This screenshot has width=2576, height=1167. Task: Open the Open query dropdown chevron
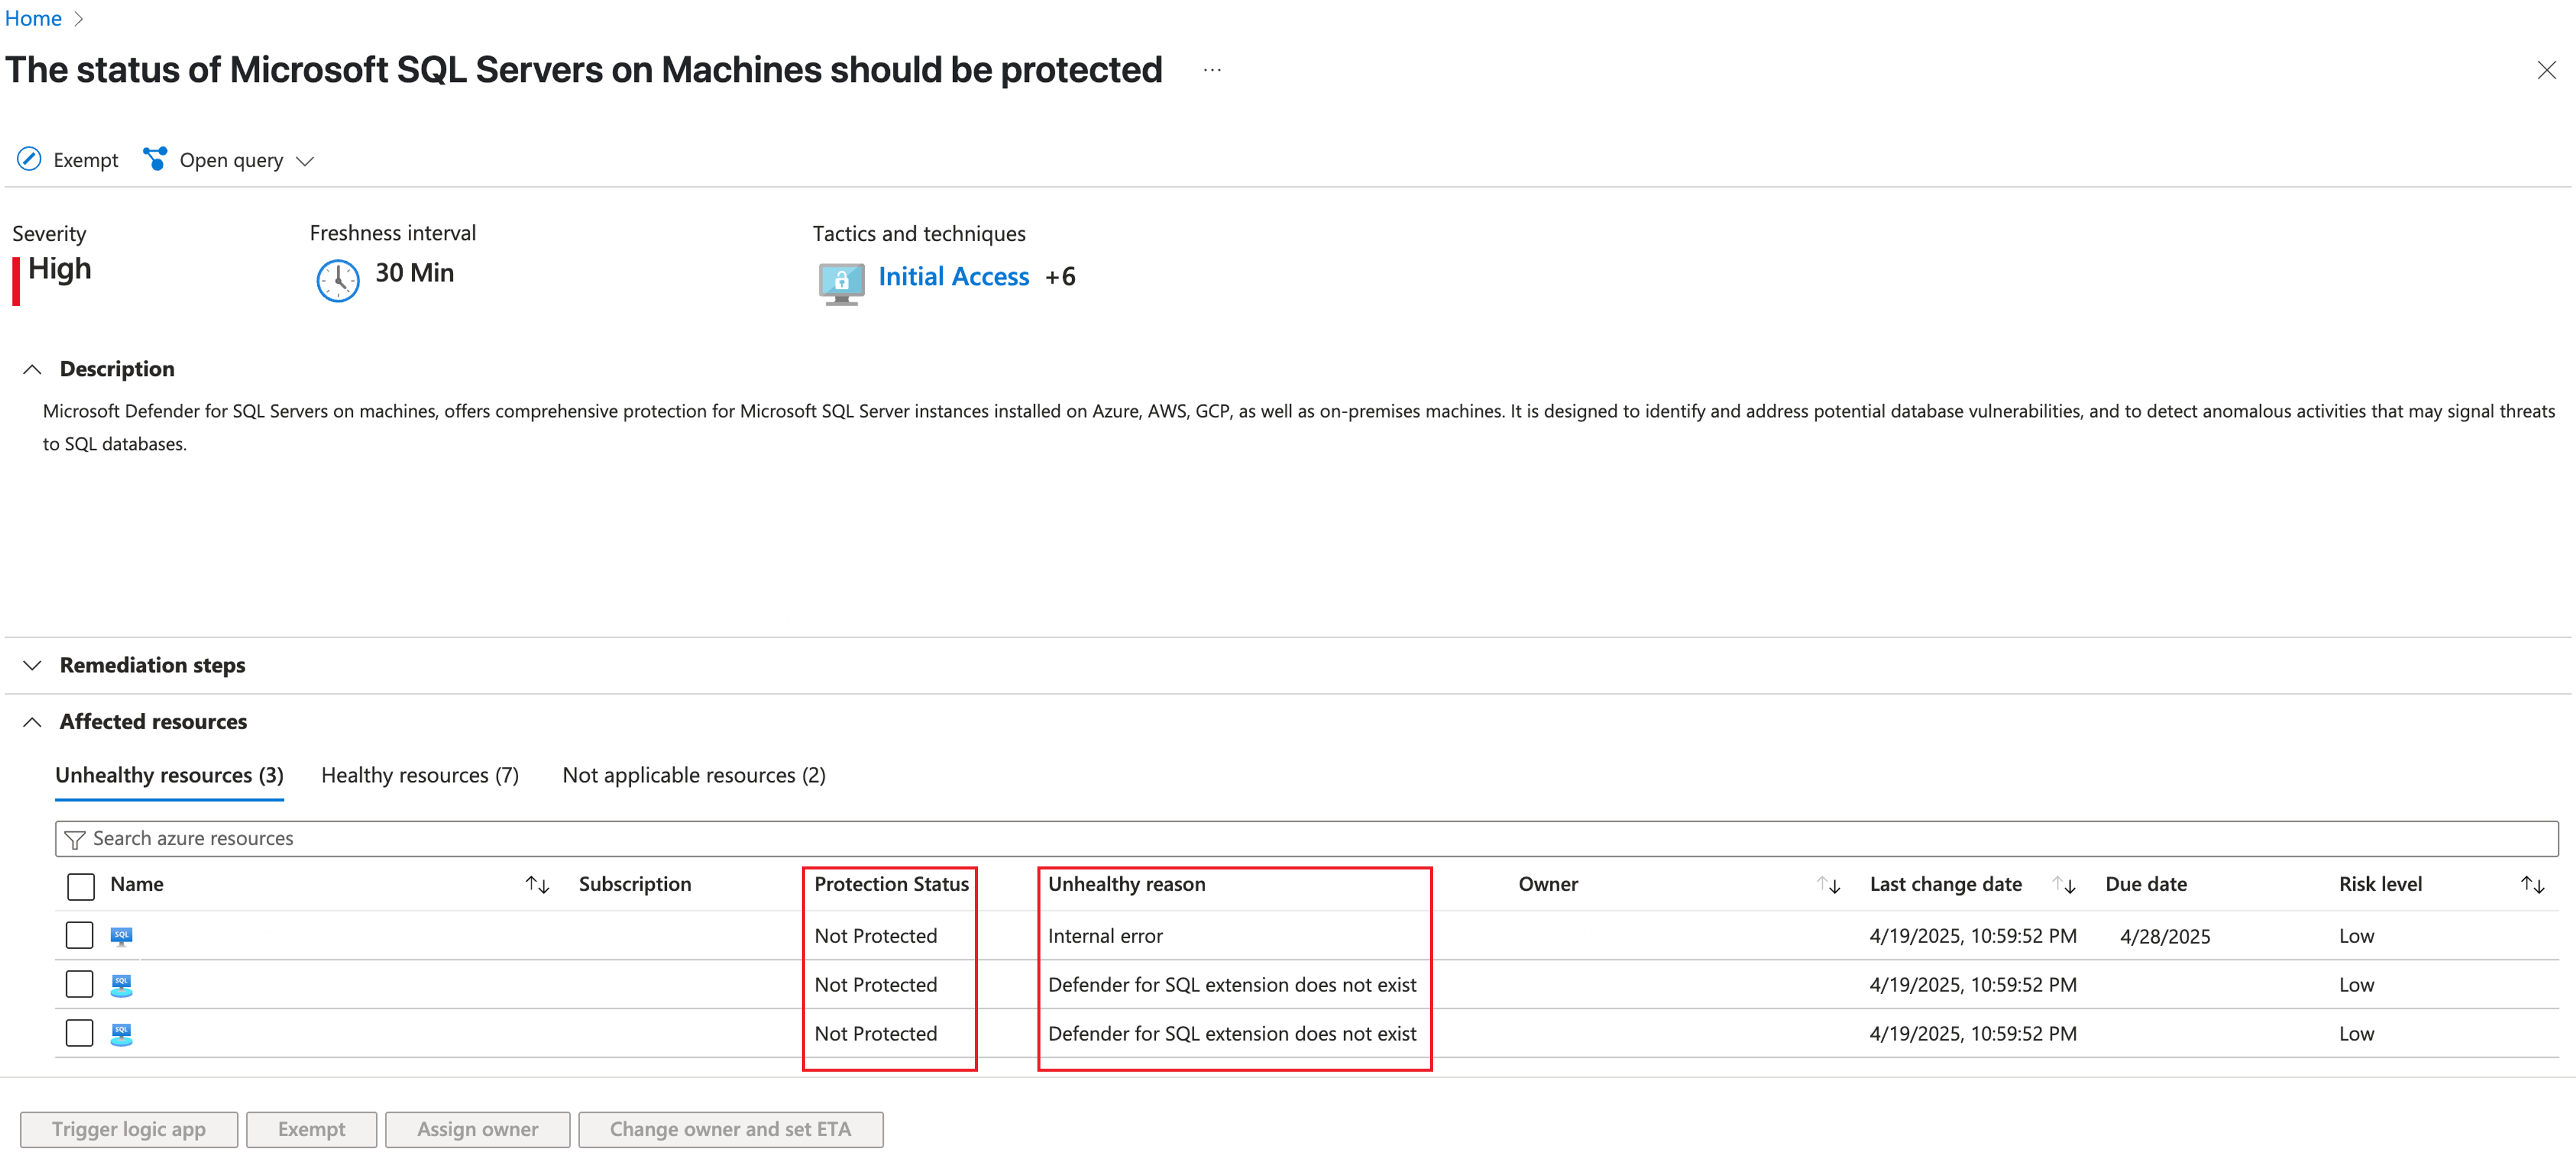click(x=305, y=161)
